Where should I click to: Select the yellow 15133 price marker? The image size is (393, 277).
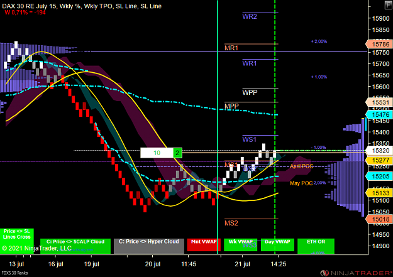coord(379,193)
